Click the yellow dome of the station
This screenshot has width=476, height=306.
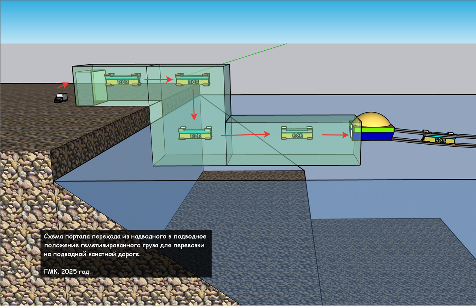tap(373, 120)
